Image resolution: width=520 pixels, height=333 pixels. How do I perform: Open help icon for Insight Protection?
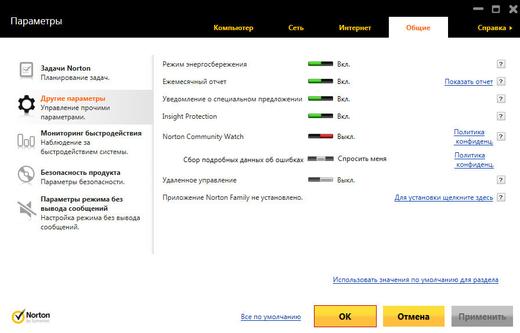[501, 116]
